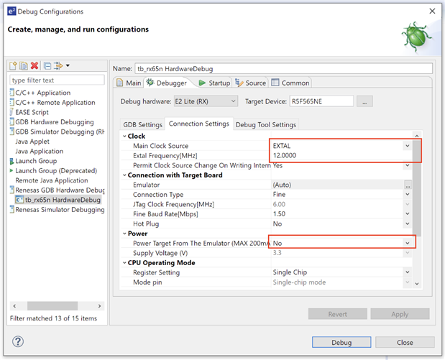The width and height of the screenshot is (445, 360).
Task: Delete the selected launch configuration
Action: 34,66
